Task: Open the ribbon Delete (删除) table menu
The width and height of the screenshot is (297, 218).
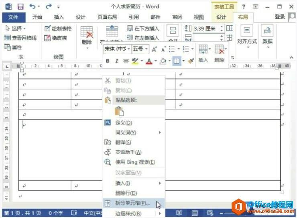Action: tap(87, 38)
